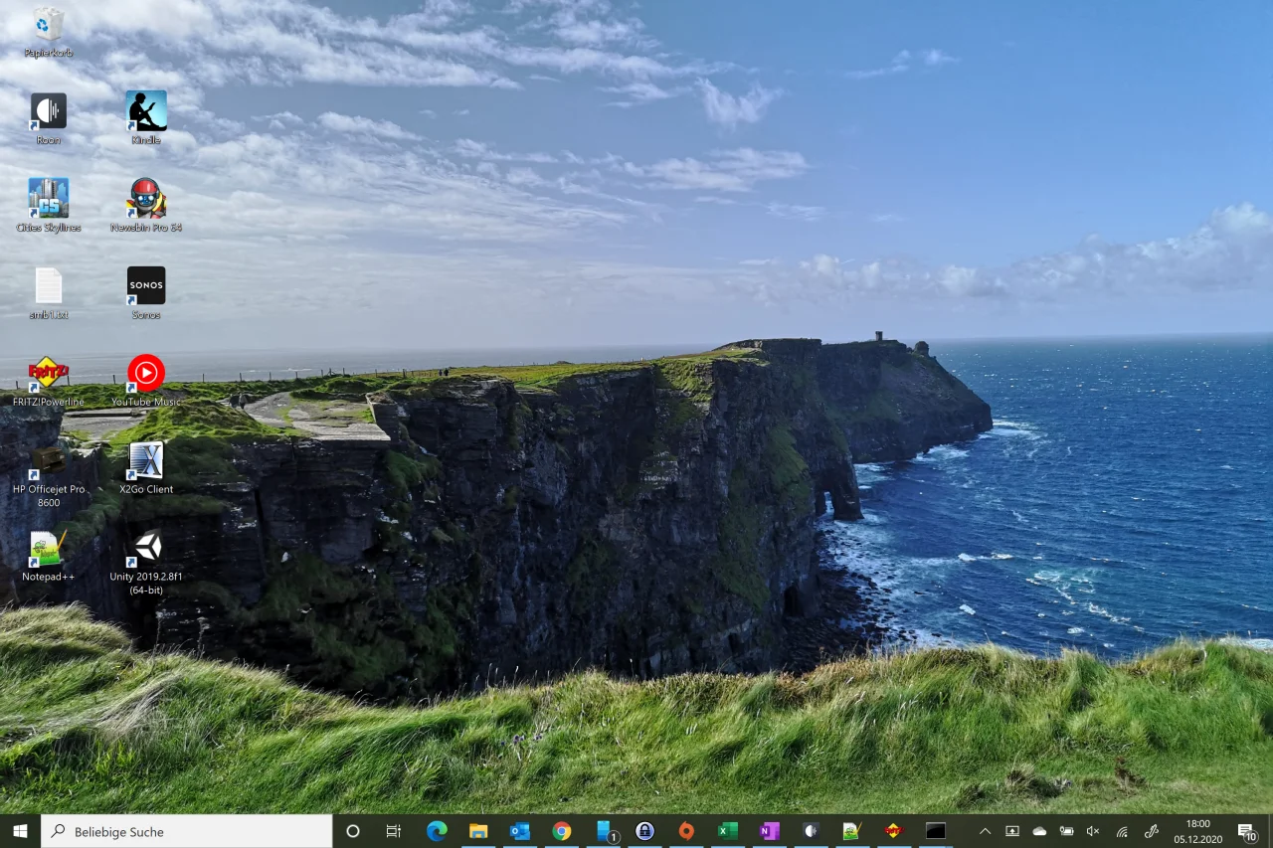
Task: Open the clock showing 18:00 05.12.2020
Action: 1197,831
